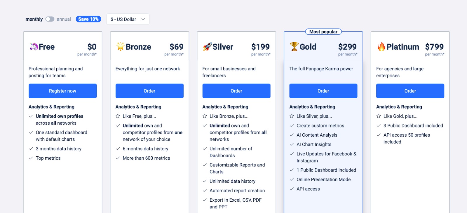Screen dimensions: 467x213
Task: Click the trophy icon next to Gold
Action: [294, 46]
